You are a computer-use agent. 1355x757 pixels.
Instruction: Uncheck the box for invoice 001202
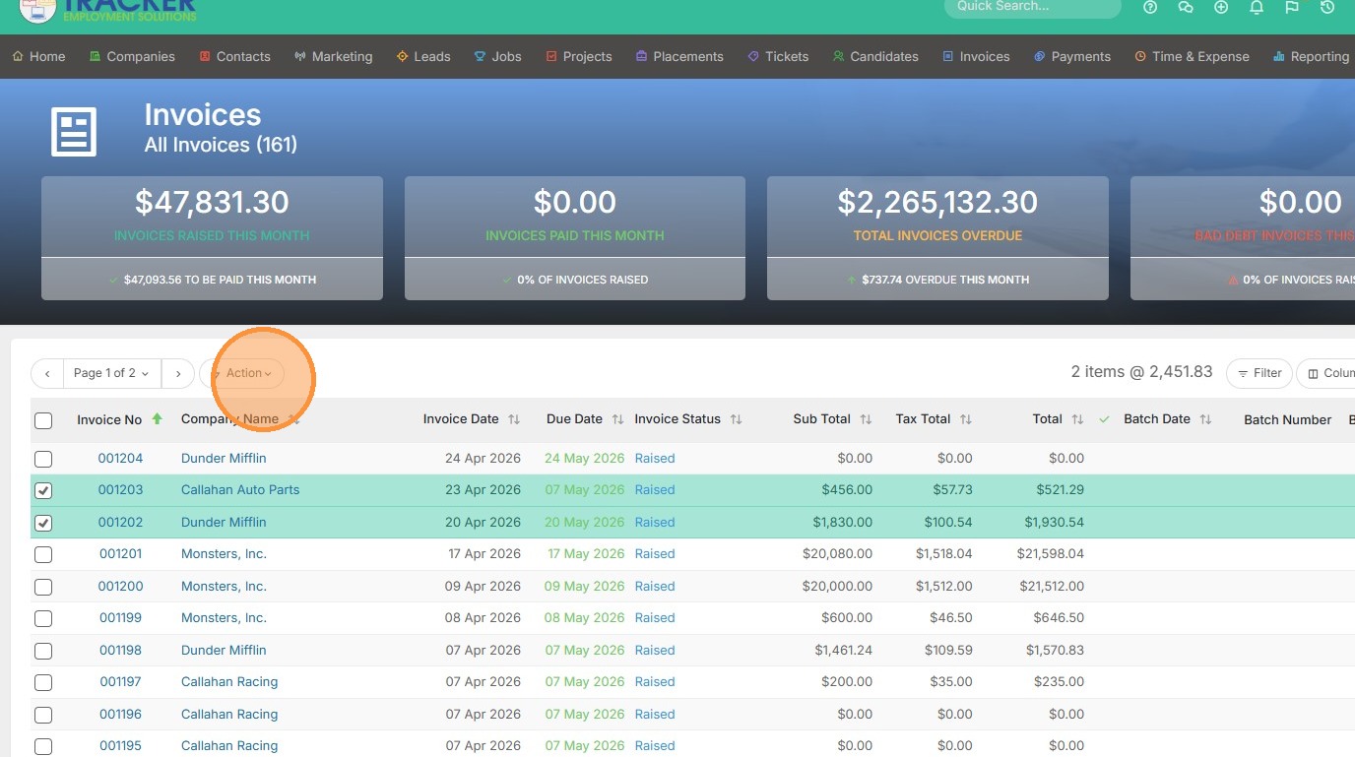(x=43, y=523)
